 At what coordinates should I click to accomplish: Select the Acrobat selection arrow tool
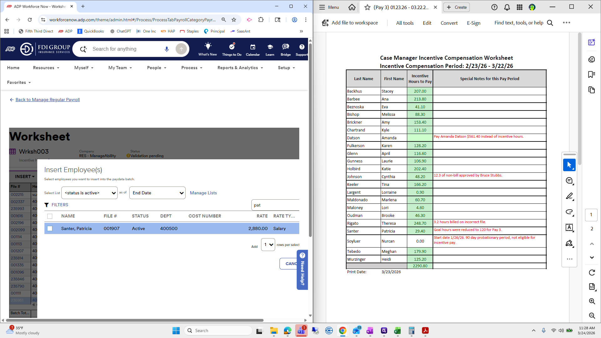[x=569, y=165]
